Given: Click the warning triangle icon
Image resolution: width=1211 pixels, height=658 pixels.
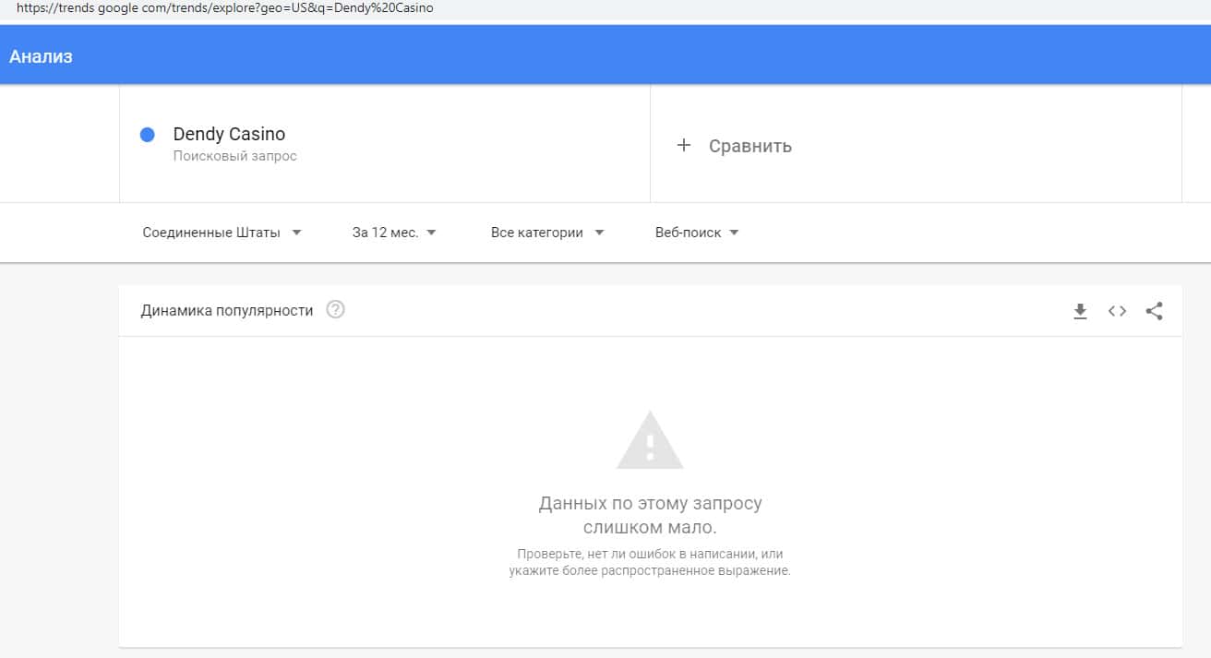Looking at the screenshot, I should click(650, 440).
